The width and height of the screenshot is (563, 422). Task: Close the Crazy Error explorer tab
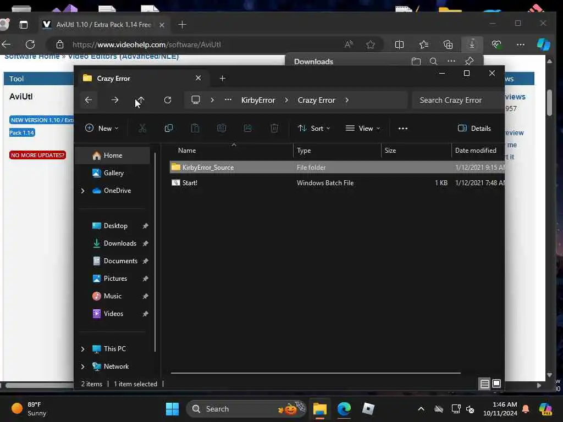[198, 78]
